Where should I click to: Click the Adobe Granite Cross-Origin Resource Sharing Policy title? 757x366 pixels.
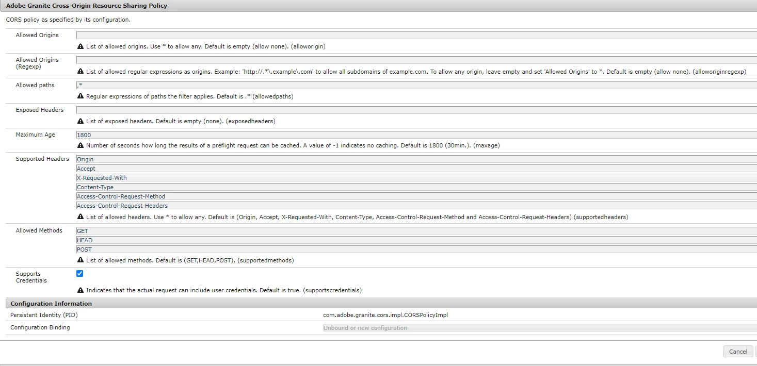pos(86,6)
